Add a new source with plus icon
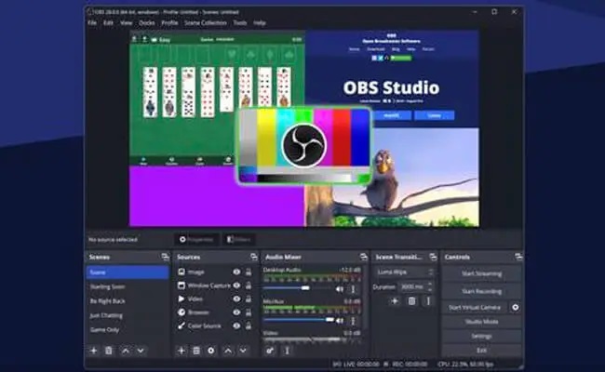This screenshot has width=605, height=372. (x=181, y=351)
